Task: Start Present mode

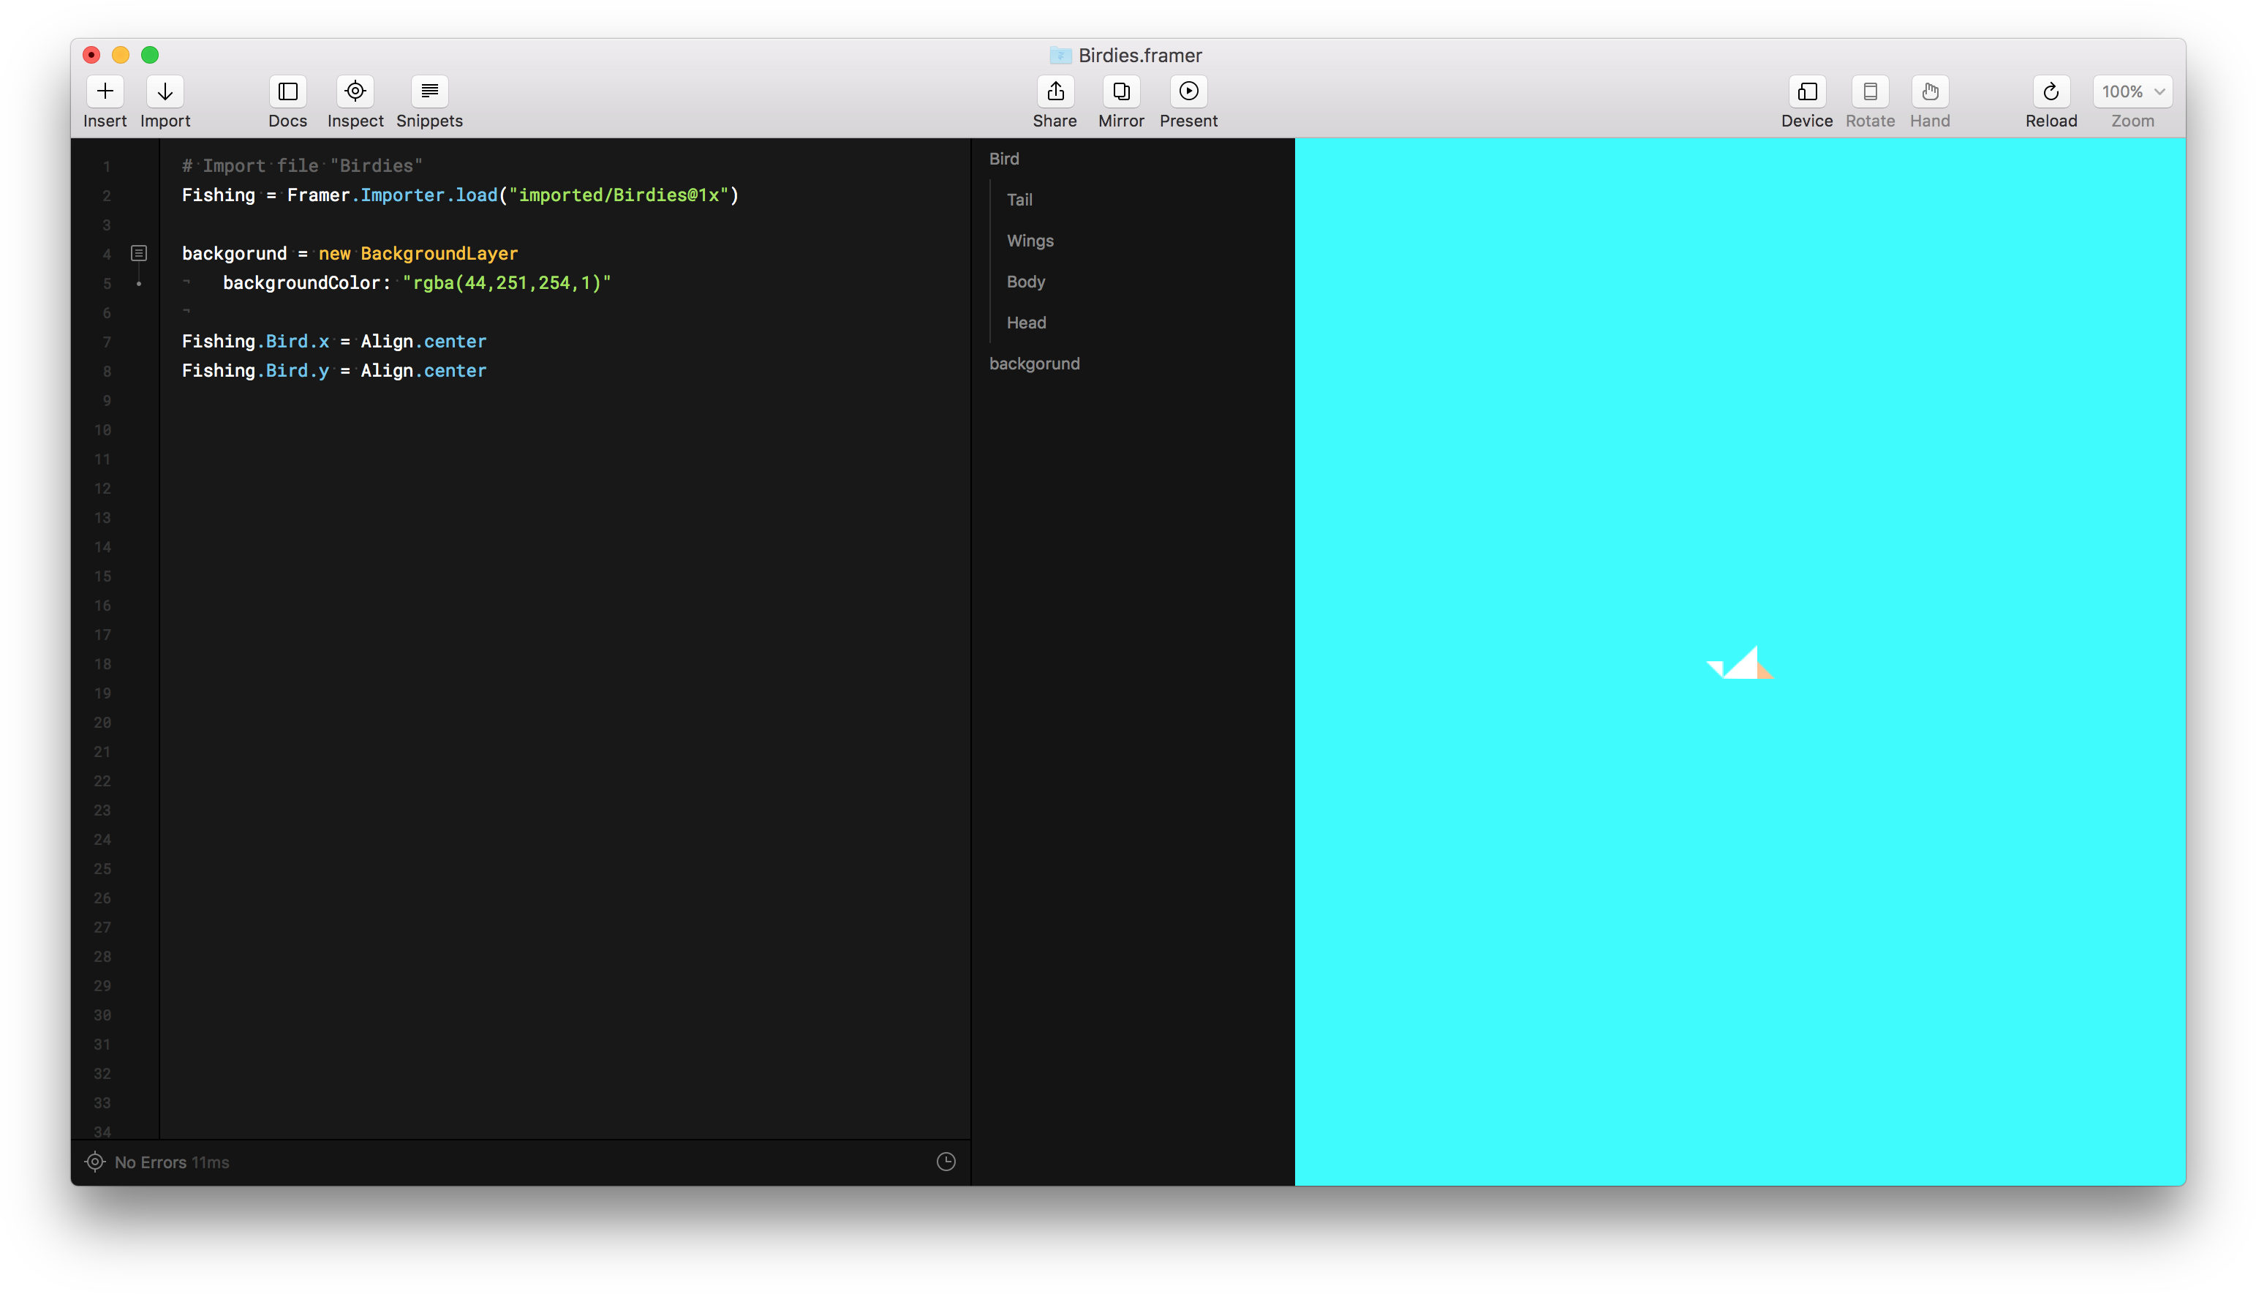Action: coord(1188,91)
